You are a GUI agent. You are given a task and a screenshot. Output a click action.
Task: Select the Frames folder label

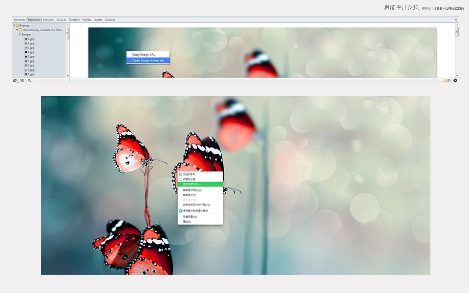(x=24, y=25)
